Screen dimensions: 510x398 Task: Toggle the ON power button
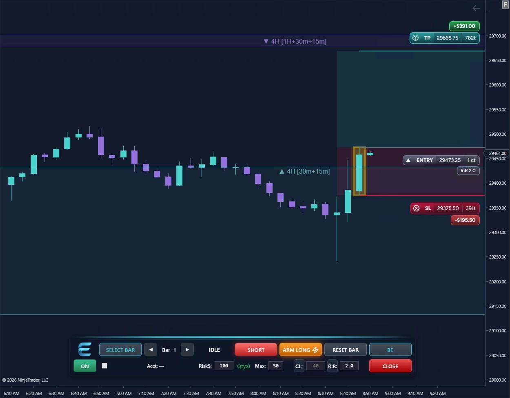[85, 366]
